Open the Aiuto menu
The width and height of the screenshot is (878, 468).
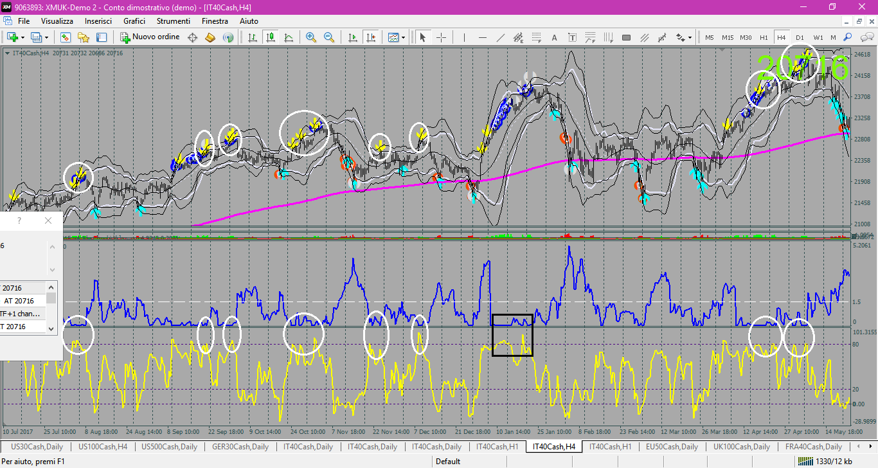pos(249,21)
